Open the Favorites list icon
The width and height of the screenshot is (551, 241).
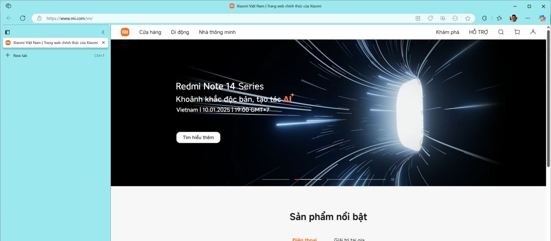click(499, 18)
